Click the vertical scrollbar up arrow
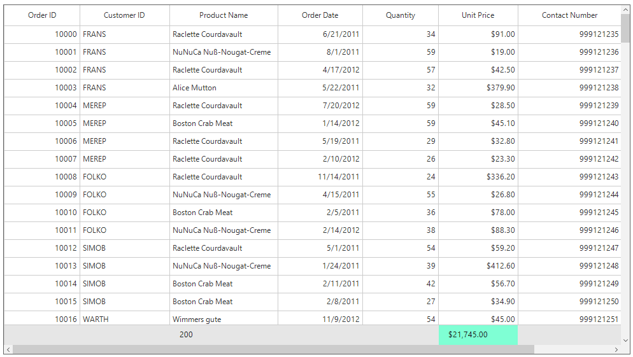This screenshot has height=357, width=633. click(625, 10)
